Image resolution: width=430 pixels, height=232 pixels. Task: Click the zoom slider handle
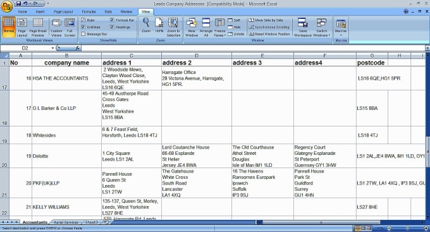407,228
